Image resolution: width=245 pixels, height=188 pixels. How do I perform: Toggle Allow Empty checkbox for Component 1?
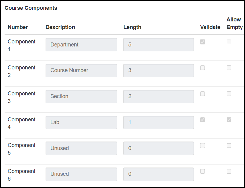point(229,42)
